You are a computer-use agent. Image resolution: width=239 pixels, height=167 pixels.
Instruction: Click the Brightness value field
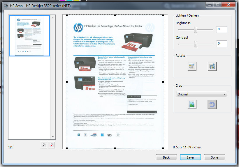[222, 29]
